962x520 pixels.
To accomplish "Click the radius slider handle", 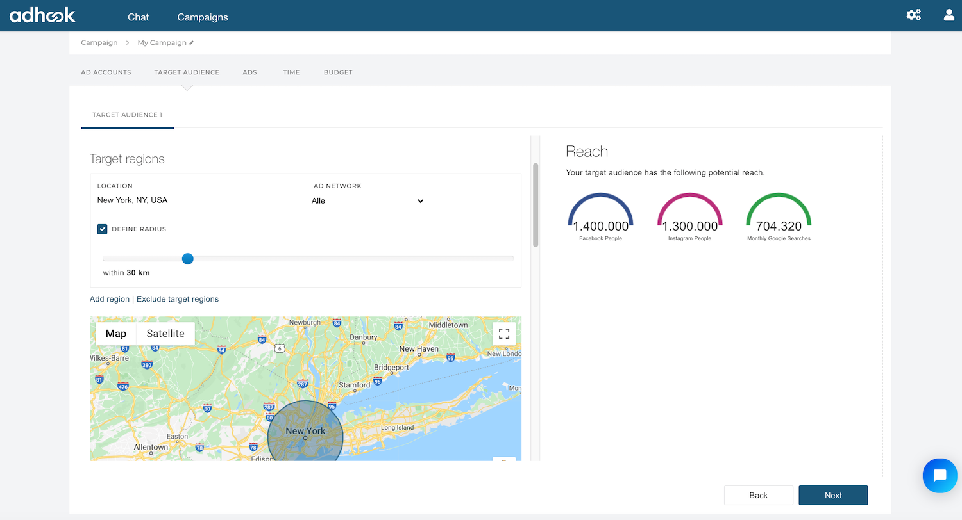I will click(187, 259).
